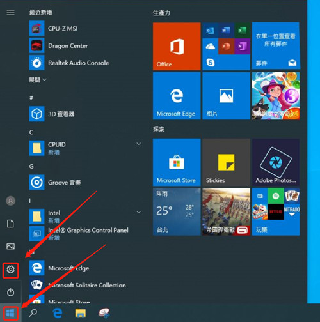Expand the CPUID folder chevron

pyautogui.click(x=139, y=144)
